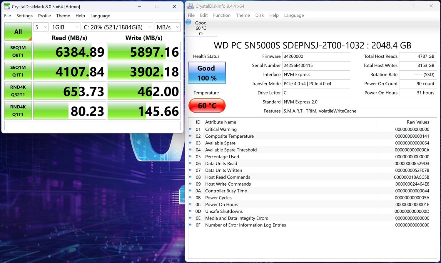This screenshot has height=263, width=441.
Task: Open the test size dropdown showing 1GiB
Action: [x=65, y=27]
